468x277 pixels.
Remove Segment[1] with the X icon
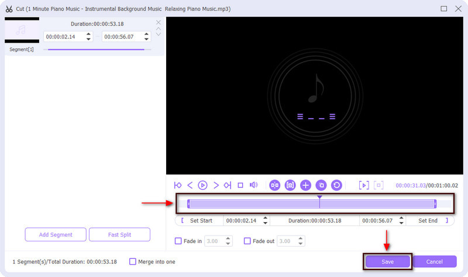click(x=159, y=22)
